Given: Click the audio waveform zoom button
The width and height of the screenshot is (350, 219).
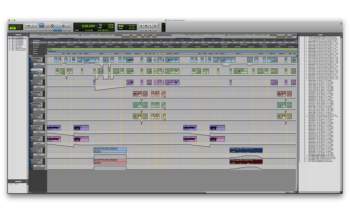Looking at the screenshot, I should click(x=29, y=25).
